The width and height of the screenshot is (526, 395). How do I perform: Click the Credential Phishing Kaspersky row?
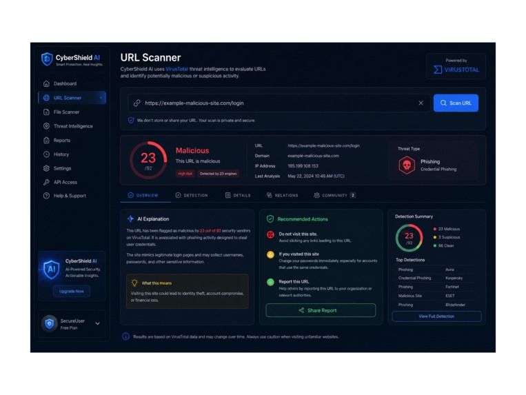434,278
